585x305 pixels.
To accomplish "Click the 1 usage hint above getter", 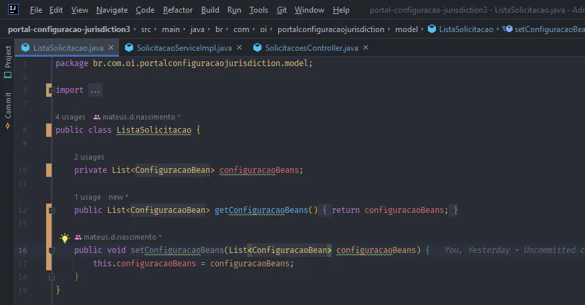I will 88,197.
